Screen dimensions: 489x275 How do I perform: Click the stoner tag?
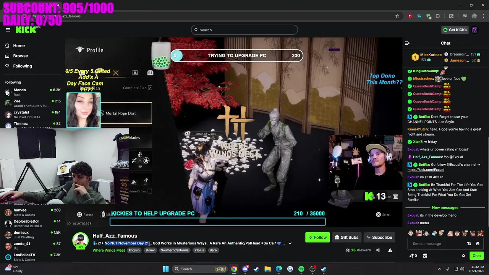150,250
